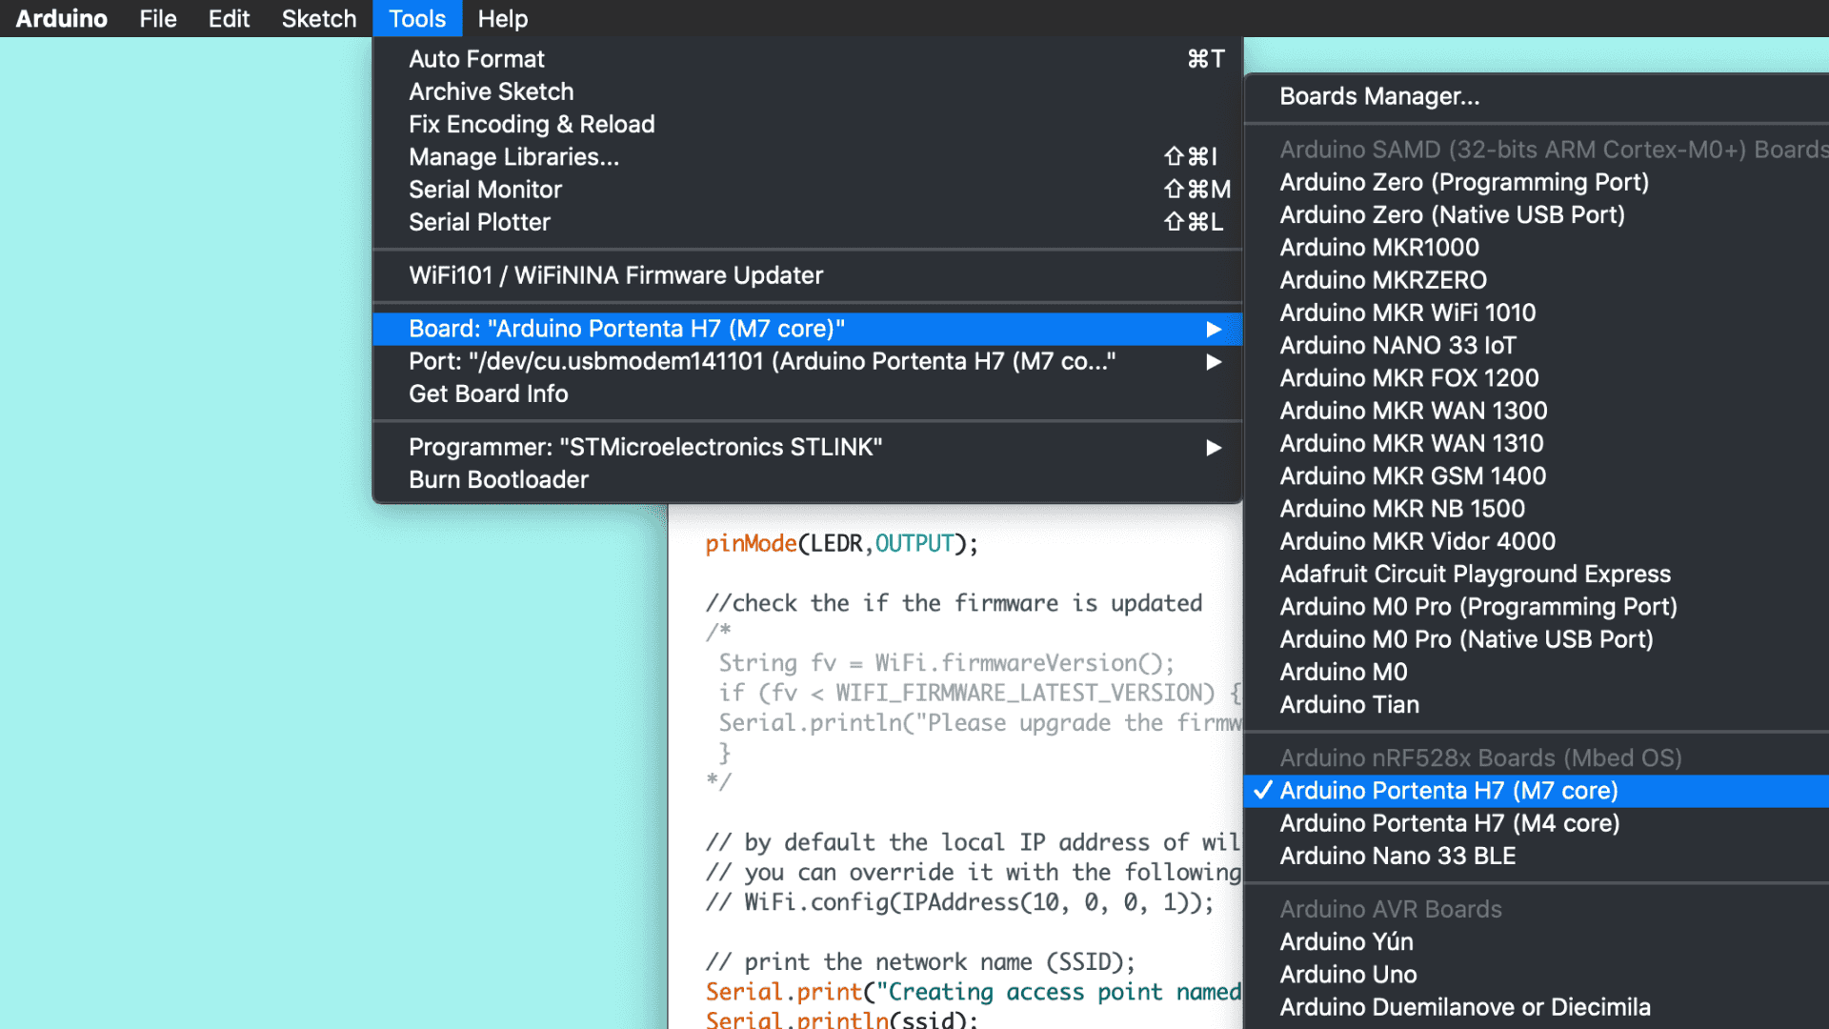Viewport: 1829px width, 1029px height.
Task: Choose Arduino Portenta H7 (M4 core) board
Action: click(1449, 823)
